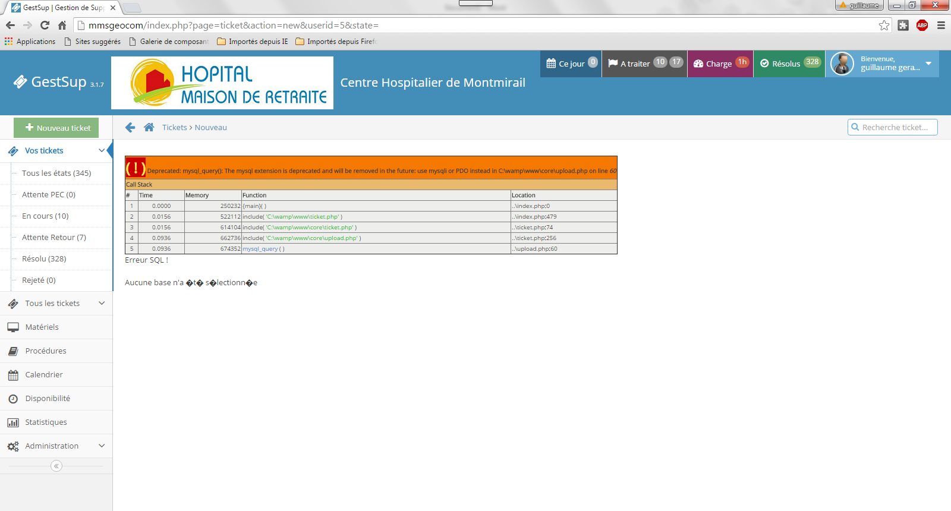Screen dimensions: 951x511
Task: Select En cours (10)
Action: click(45, 216)
